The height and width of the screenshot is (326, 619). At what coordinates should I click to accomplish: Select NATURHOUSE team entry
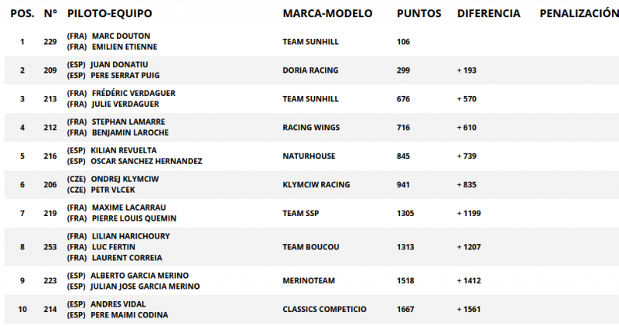click(x=309, y=156)
